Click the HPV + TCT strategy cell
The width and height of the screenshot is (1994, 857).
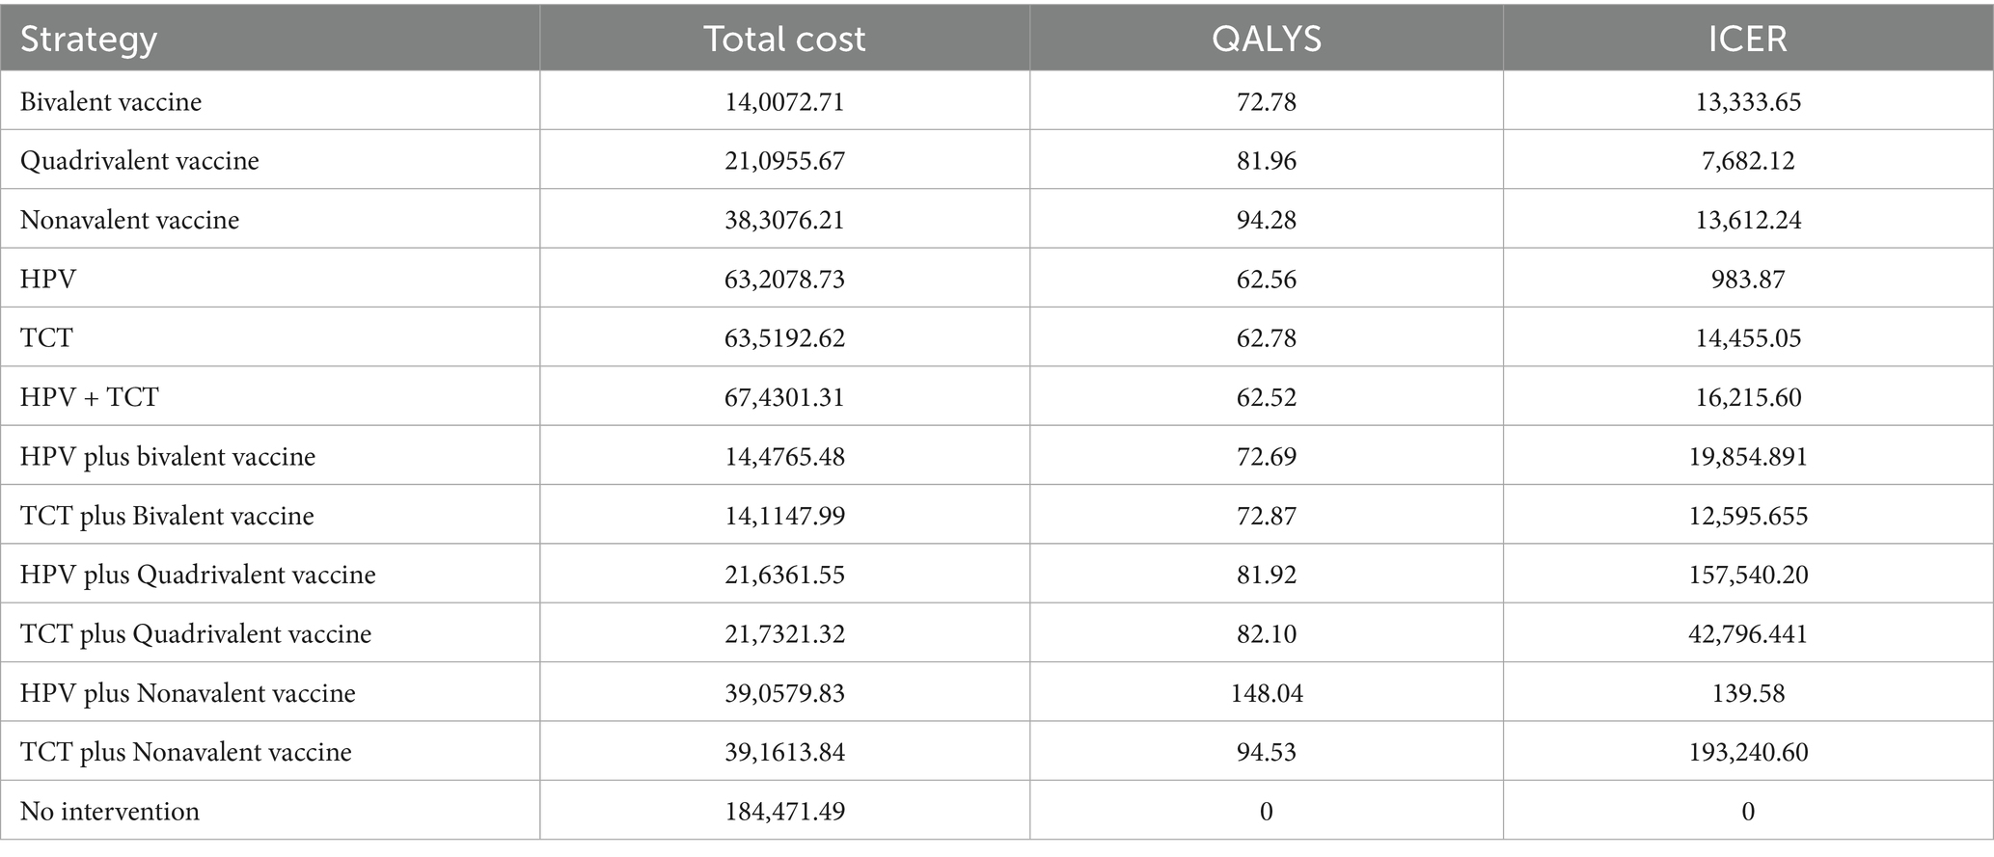coord(89,397)
